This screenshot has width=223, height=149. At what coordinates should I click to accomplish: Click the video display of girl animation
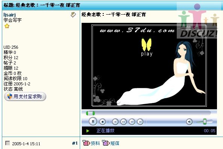pos(149,66)
